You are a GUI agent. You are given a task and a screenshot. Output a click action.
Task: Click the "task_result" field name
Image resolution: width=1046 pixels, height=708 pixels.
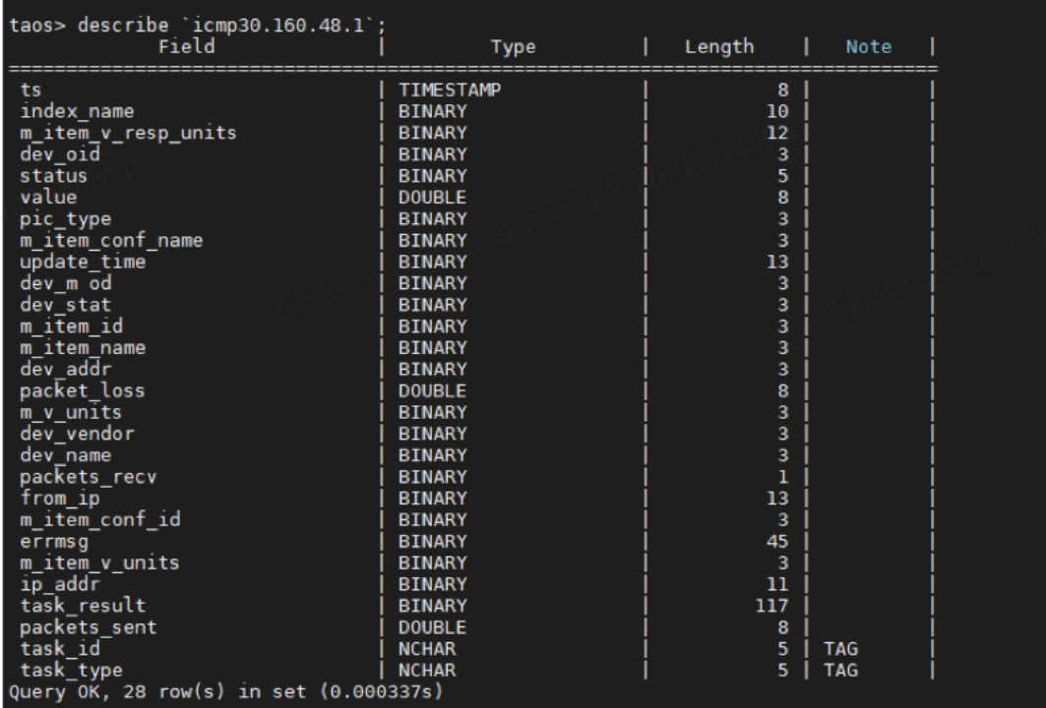point(83,606)
